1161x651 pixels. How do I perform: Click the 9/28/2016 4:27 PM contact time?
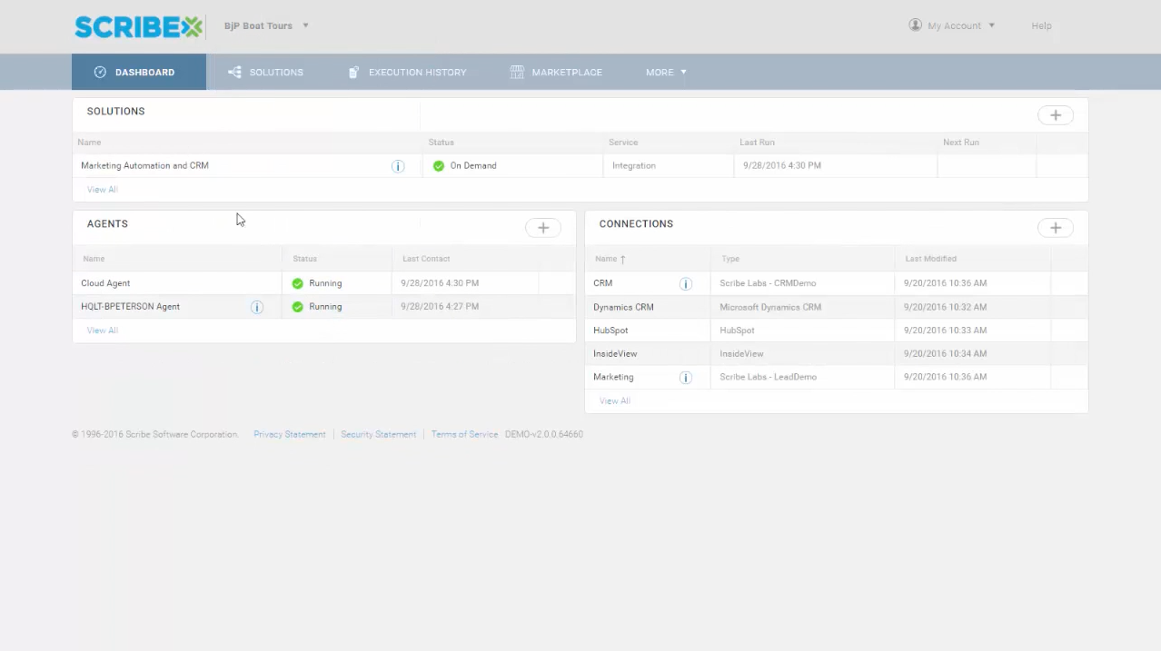pos(440,307)
